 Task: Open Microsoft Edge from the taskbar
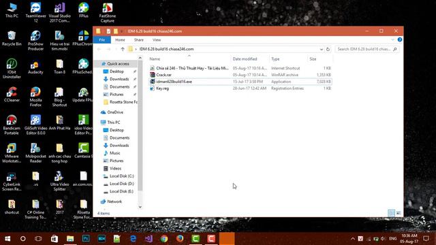pyautogui.click(x=134, y=239)
